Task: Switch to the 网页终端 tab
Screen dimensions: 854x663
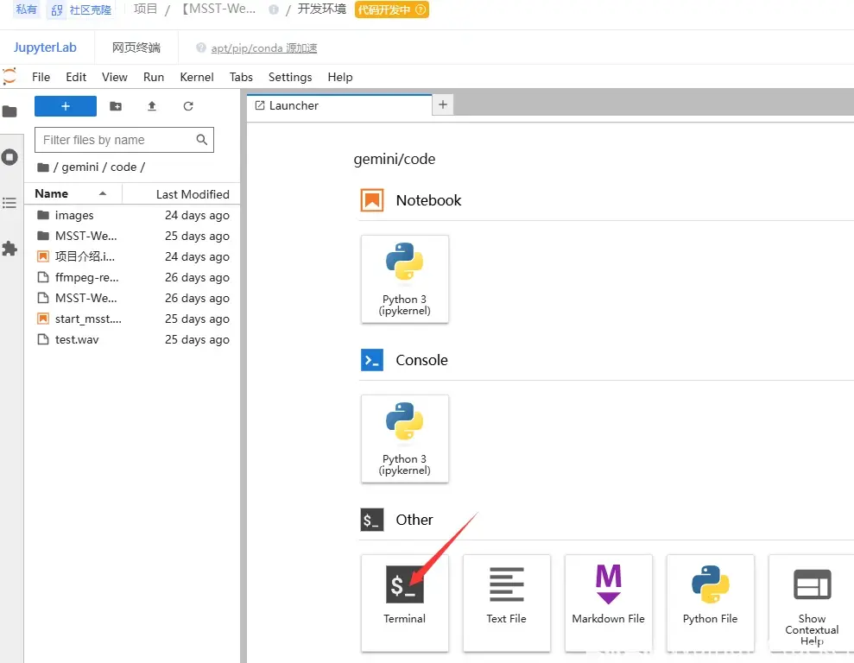Action: point(136,47)
